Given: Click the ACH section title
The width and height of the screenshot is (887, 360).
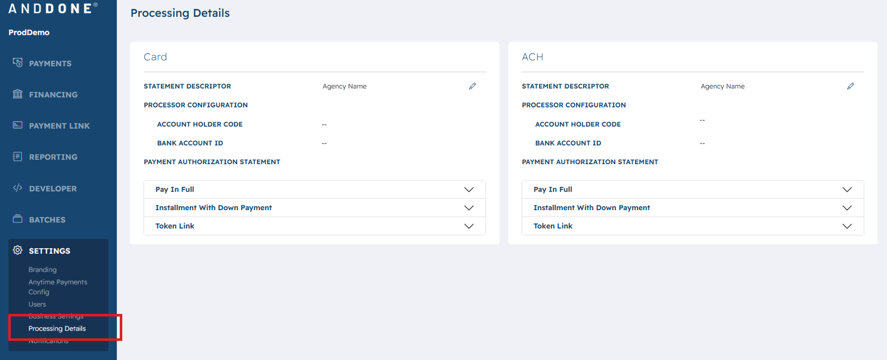Looking at the screenshot, I should [532, 57].
